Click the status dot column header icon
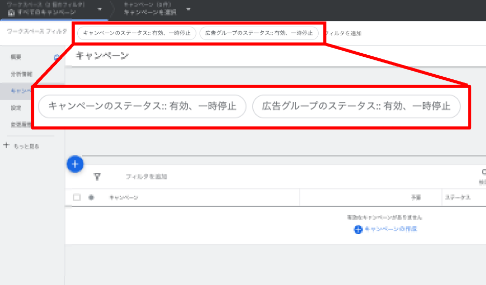The image size is (486, 285). [91, 197]
